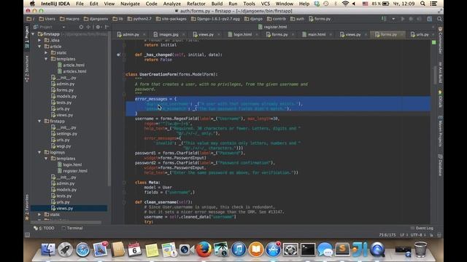Open the Database side panel

click(x=440, y=165)
